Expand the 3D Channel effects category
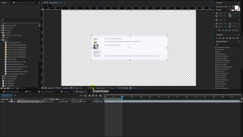This screenshot has height=137, width=243. [x=216, y=49]
